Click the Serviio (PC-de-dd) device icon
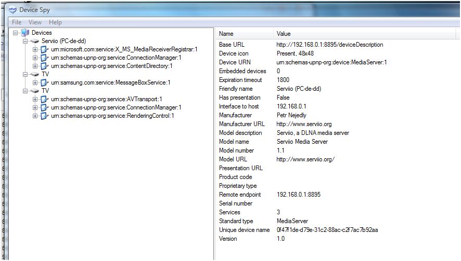Screen dimensions: 461x261 [x=35, y=41]
